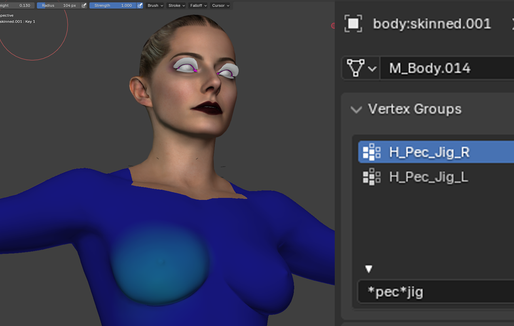Open the Stroke dropdown
Screen dimensions: 514x326
(176, 6)
